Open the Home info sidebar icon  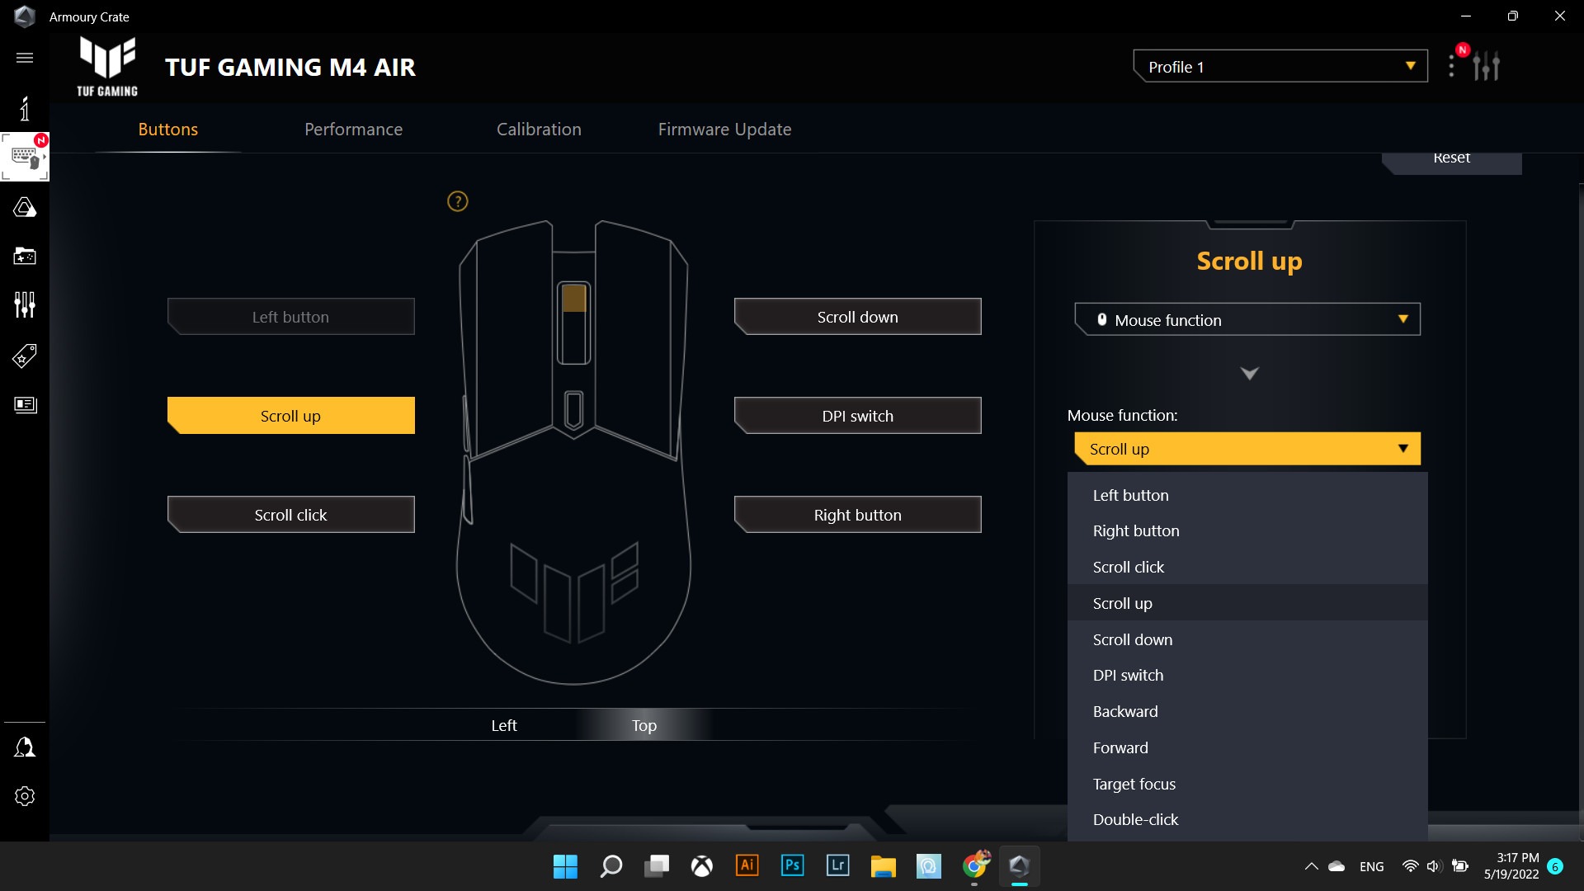pyautogui.click(x=25, y=108)
